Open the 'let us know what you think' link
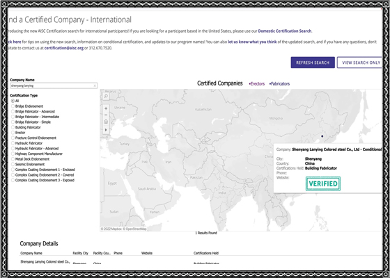 point(252,42)
